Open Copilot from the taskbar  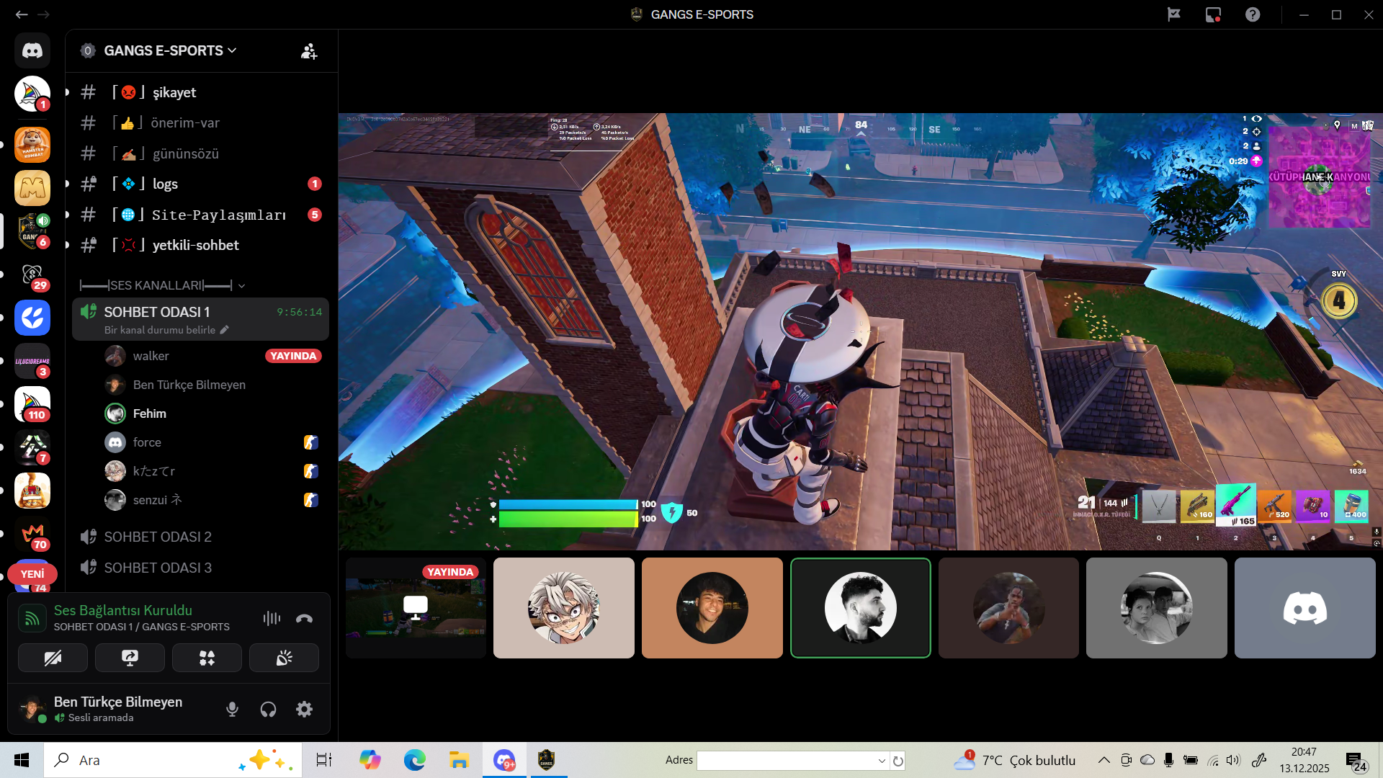pyautogui.click(x=370, y=760)
